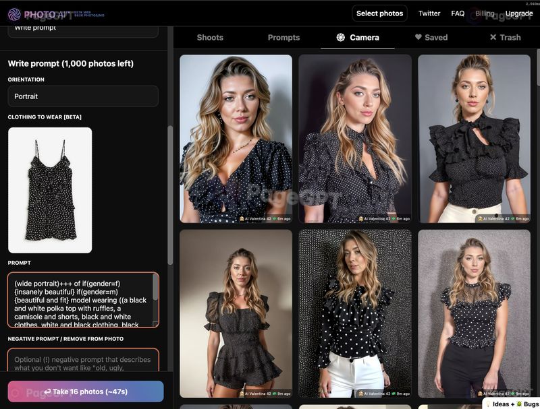This screenshot has width=540, height=409.
Task: Click the Upgrade link
Action: pos(519,13)
